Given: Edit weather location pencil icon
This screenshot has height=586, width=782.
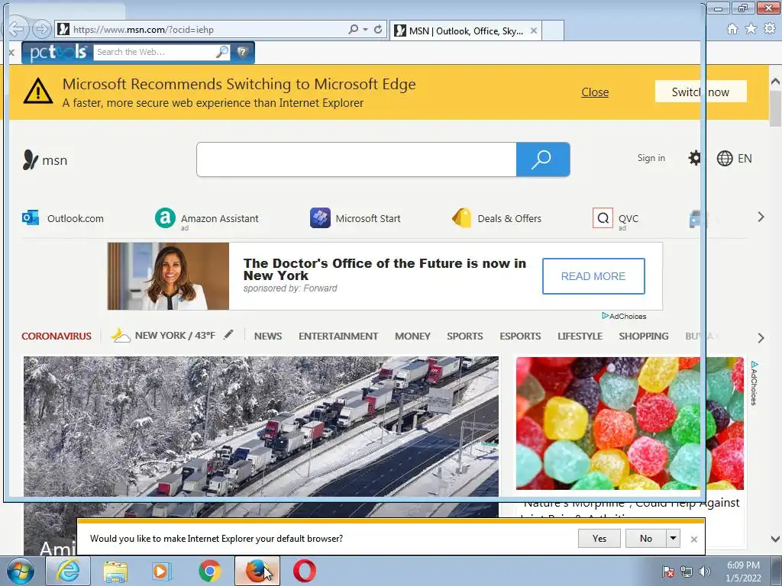Looking at the screenshot, I should (x=228, y=335).
